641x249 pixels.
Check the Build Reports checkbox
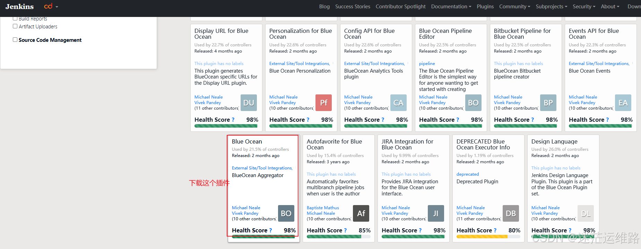(15, 18)
